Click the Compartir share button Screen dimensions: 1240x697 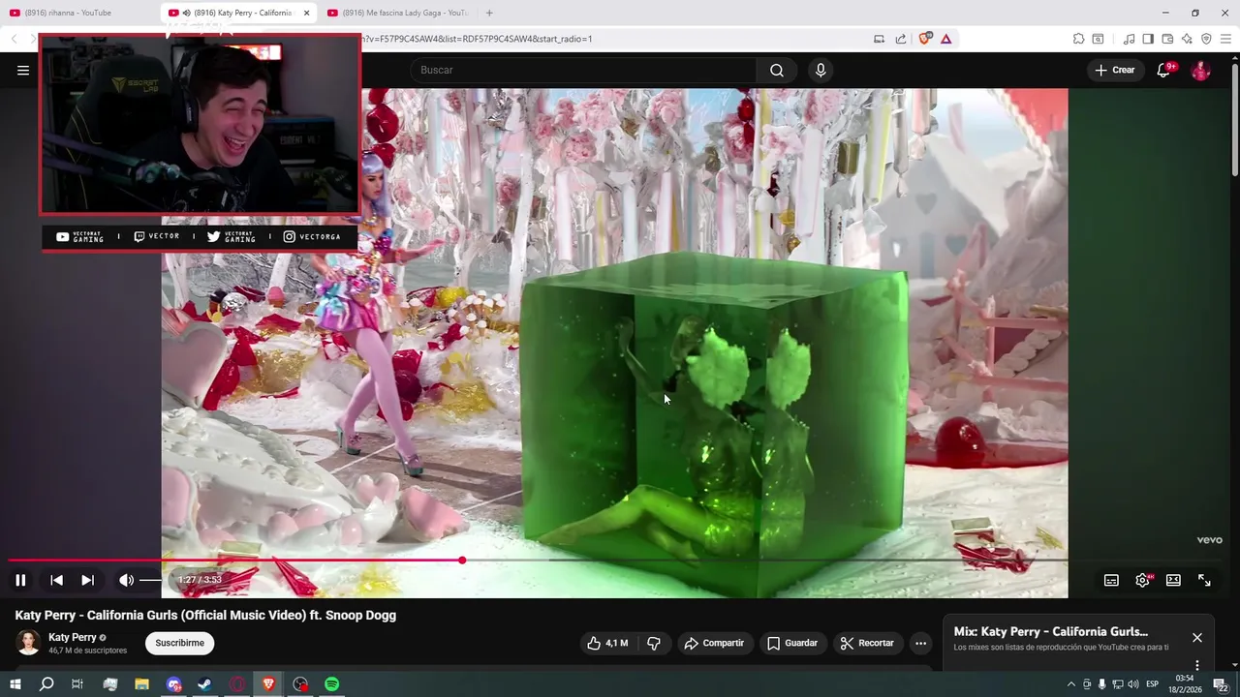(x=714, y=643)
